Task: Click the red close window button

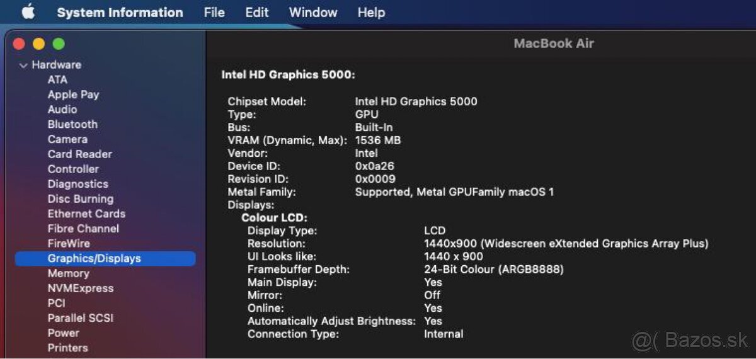Action: pyautogui.click(x=19, y=44)
